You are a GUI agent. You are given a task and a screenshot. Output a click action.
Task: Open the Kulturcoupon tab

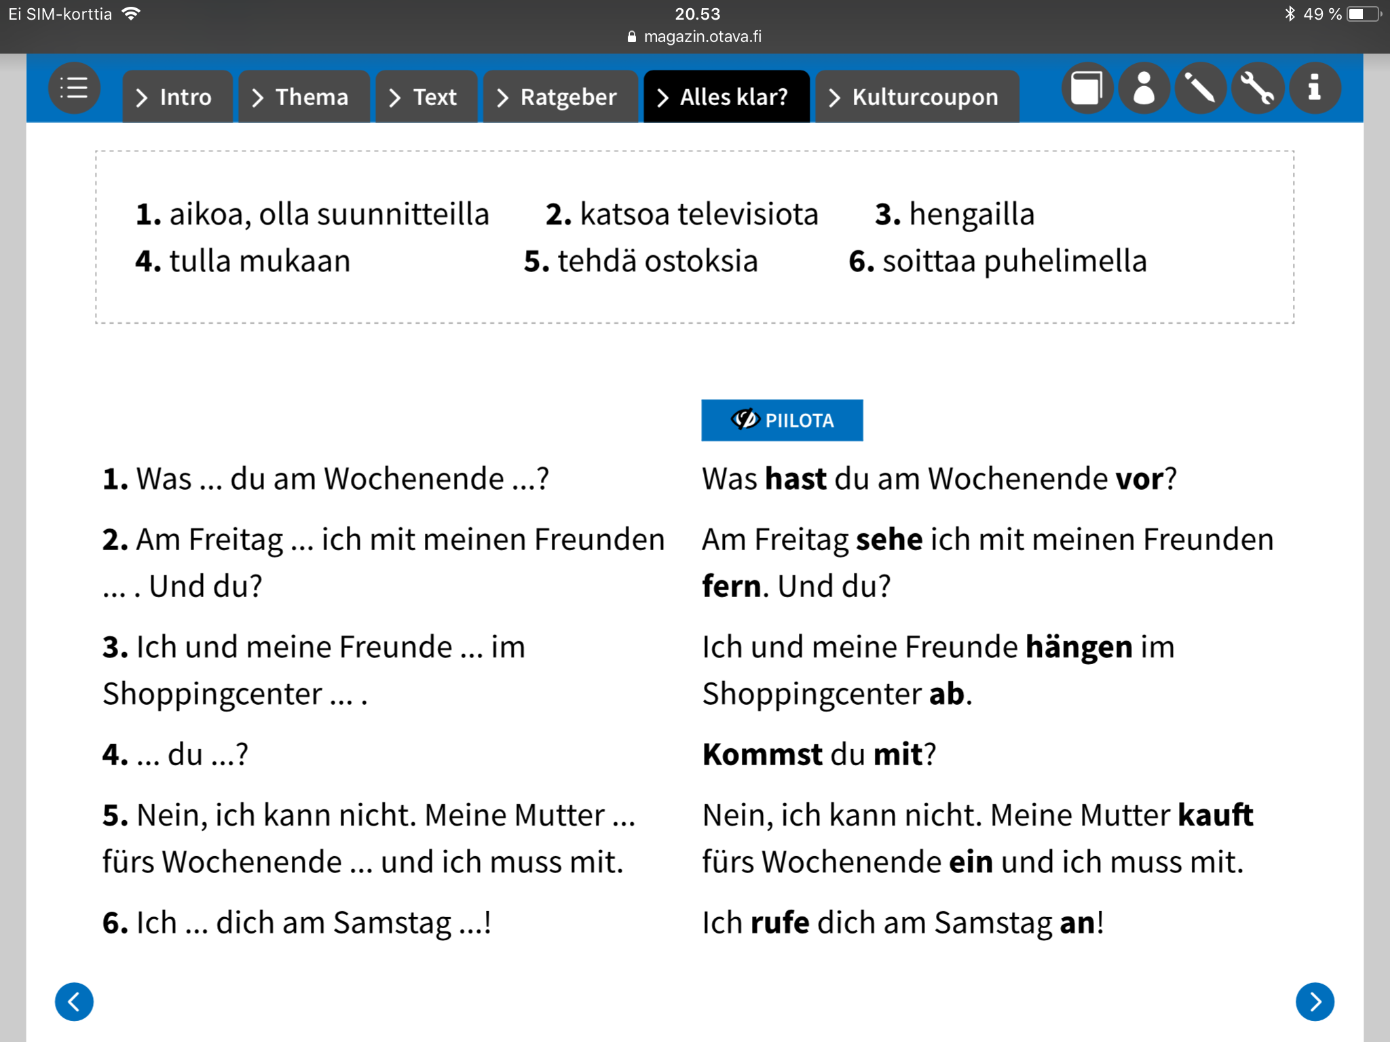[917, 97]
